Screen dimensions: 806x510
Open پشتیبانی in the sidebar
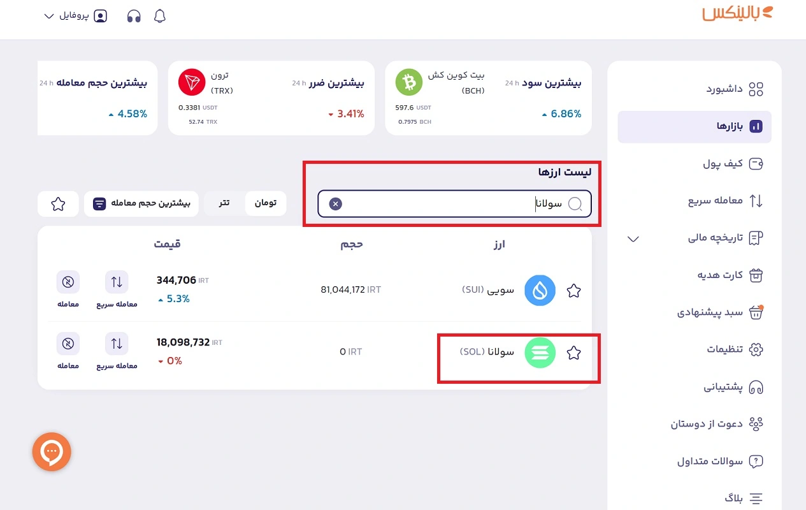[x=694, y=387]
